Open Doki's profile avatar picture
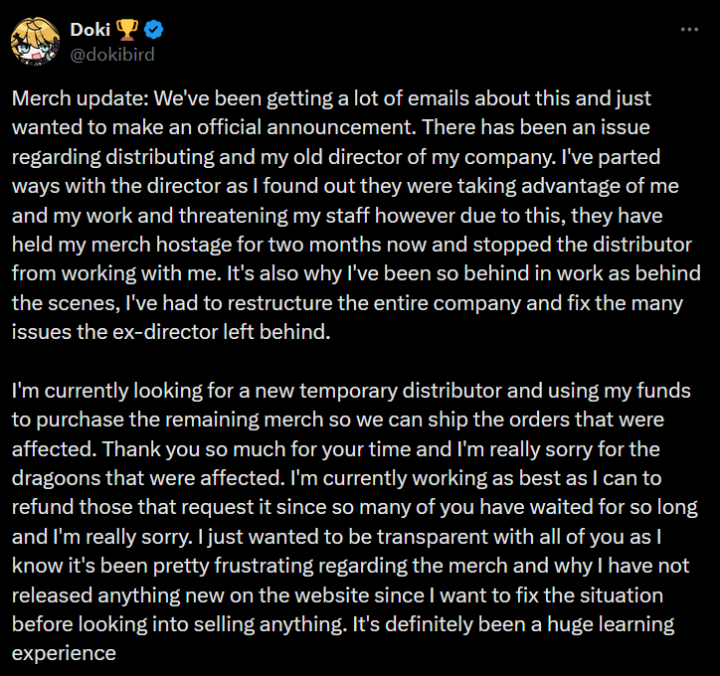The image size is (720, 676). 35,41
